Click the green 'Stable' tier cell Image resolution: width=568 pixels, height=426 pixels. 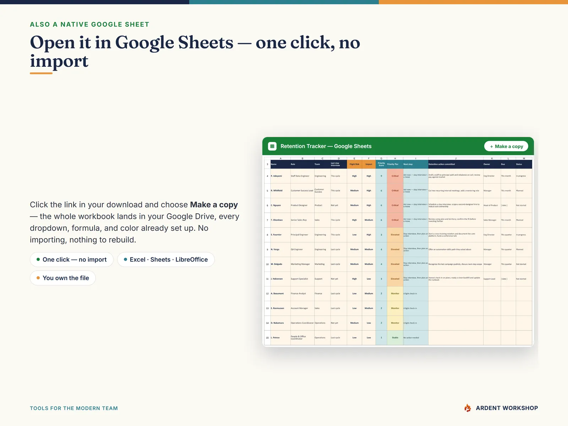[x=395, y=338]
